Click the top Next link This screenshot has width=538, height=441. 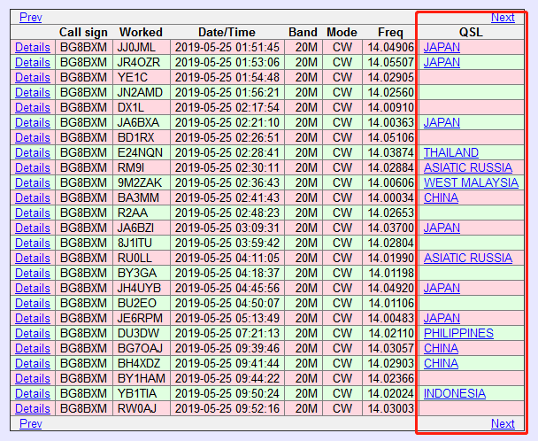click(x=503, y=17)
